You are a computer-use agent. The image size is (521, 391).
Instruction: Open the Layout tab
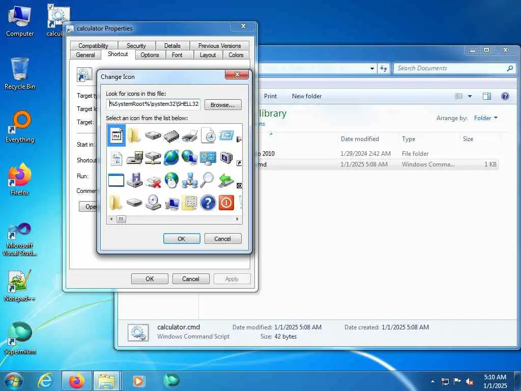pos(208,55)
